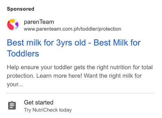Click 'toddler/protection' path in the URL
Viewport: 162px width, 118px height.
(x=101, y=29)
